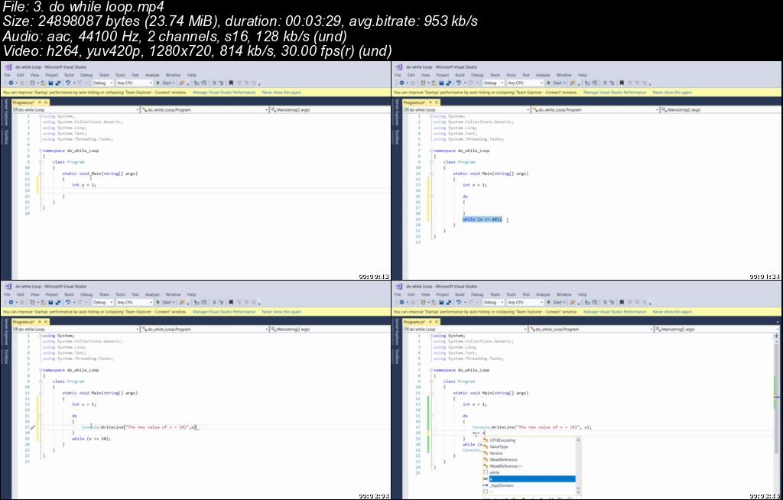Click bookmark icon in bottom-left frame toolbar
Viewport: 783px width, 500px height.
coord(231,302)
